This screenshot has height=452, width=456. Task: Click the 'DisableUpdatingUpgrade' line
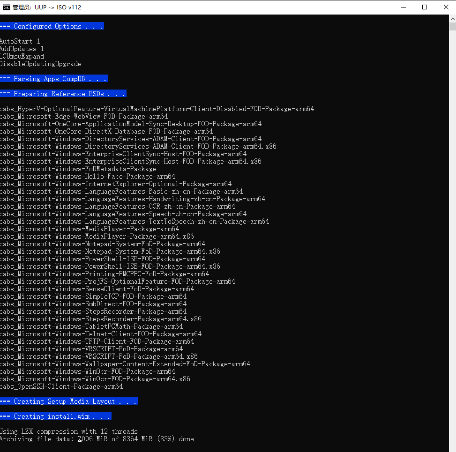tap(41, 64)
